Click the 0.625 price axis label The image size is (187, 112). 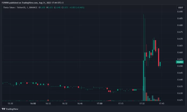[180, 100]
